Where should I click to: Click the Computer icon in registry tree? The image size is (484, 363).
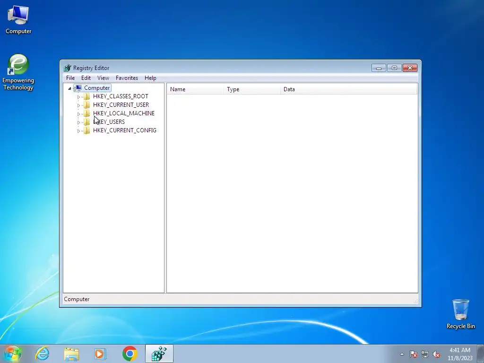78,88
